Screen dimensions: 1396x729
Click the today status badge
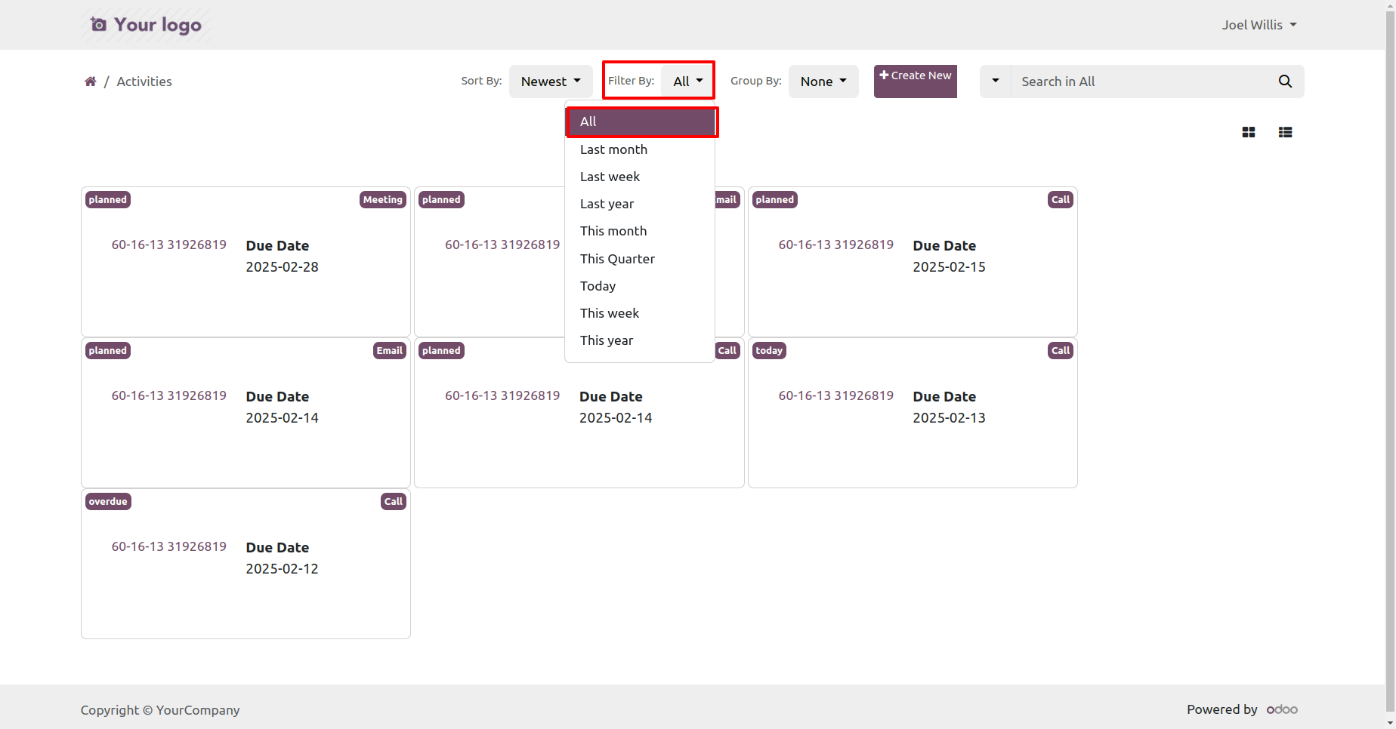[x=769, y=351]
